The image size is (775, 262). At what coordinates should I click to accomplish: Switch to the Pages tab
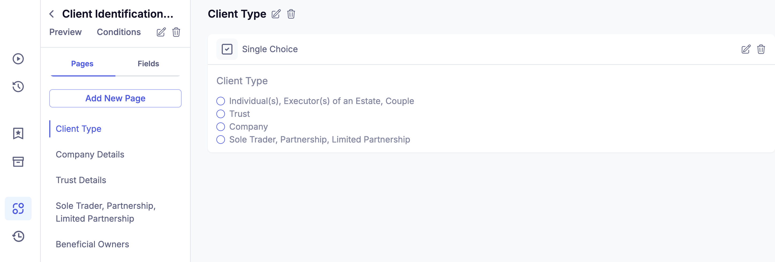(x=82, y=64)
